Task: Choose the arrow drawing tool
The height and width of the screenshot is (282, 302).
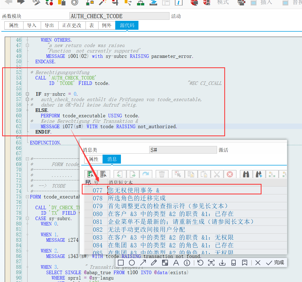Action: point(143,263)
